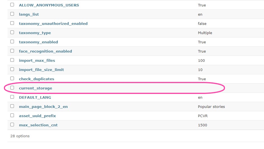Viewport: 264px width, 149px height.
Task: Click the 'en' value in langs_list row
Action: tap(200, 15)
